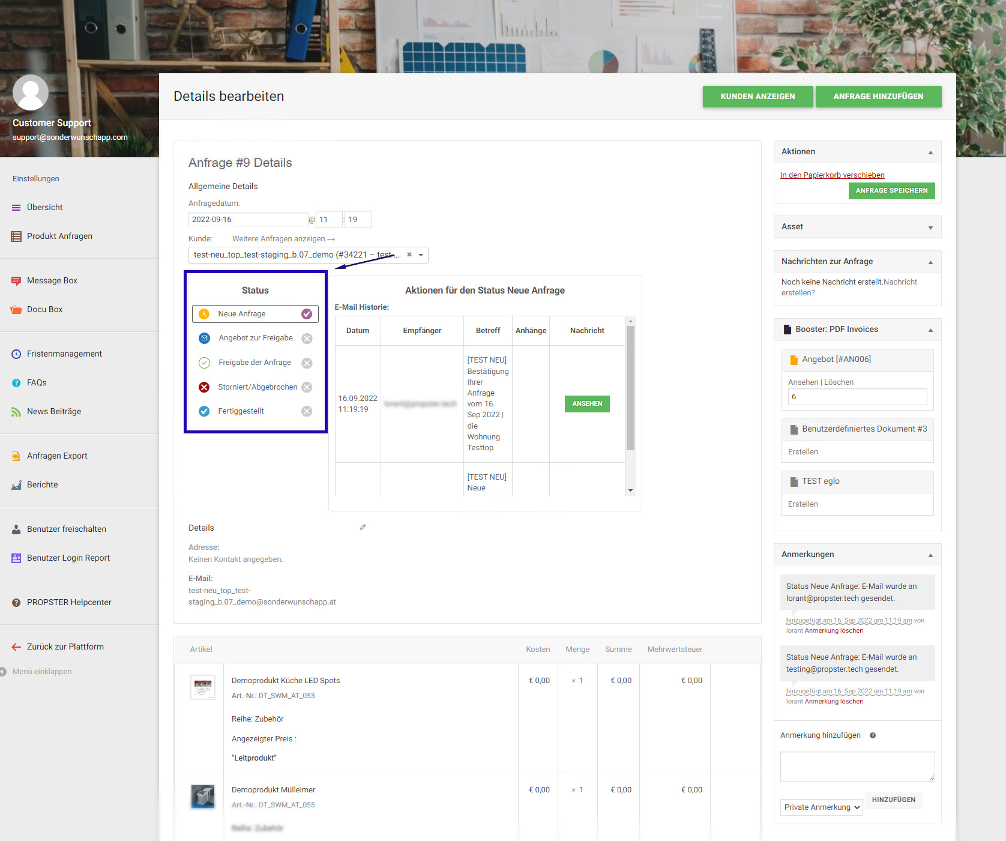The height and width of the screenshot is (841, 1006).
Task: Select the Neue Anfrage status
Action: pos(255,314)
